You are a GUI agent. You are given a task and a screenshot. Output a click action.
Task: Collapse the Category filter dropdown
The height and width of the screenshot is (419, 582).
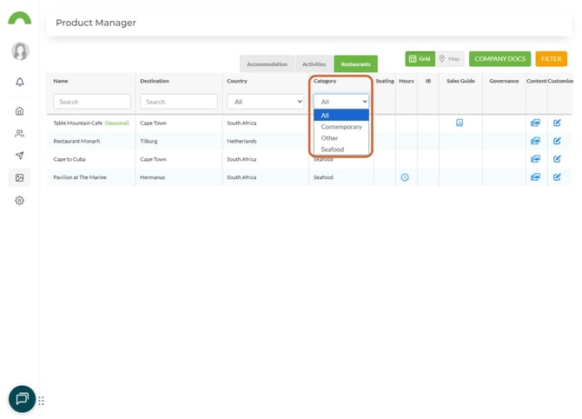pyautogui.click(x=341, y=102)
